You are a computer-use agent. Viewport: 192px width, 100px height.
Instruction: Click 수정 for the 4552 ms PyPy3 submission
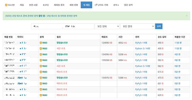coord(145,43)
